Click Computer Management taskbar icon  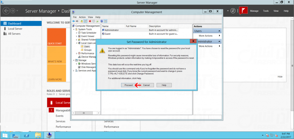(49, 135)
